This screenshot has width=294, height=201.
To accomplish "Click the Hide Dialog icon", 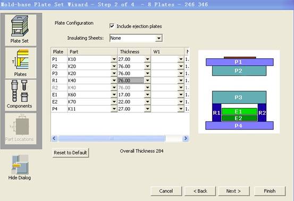I will click(20, 168).
